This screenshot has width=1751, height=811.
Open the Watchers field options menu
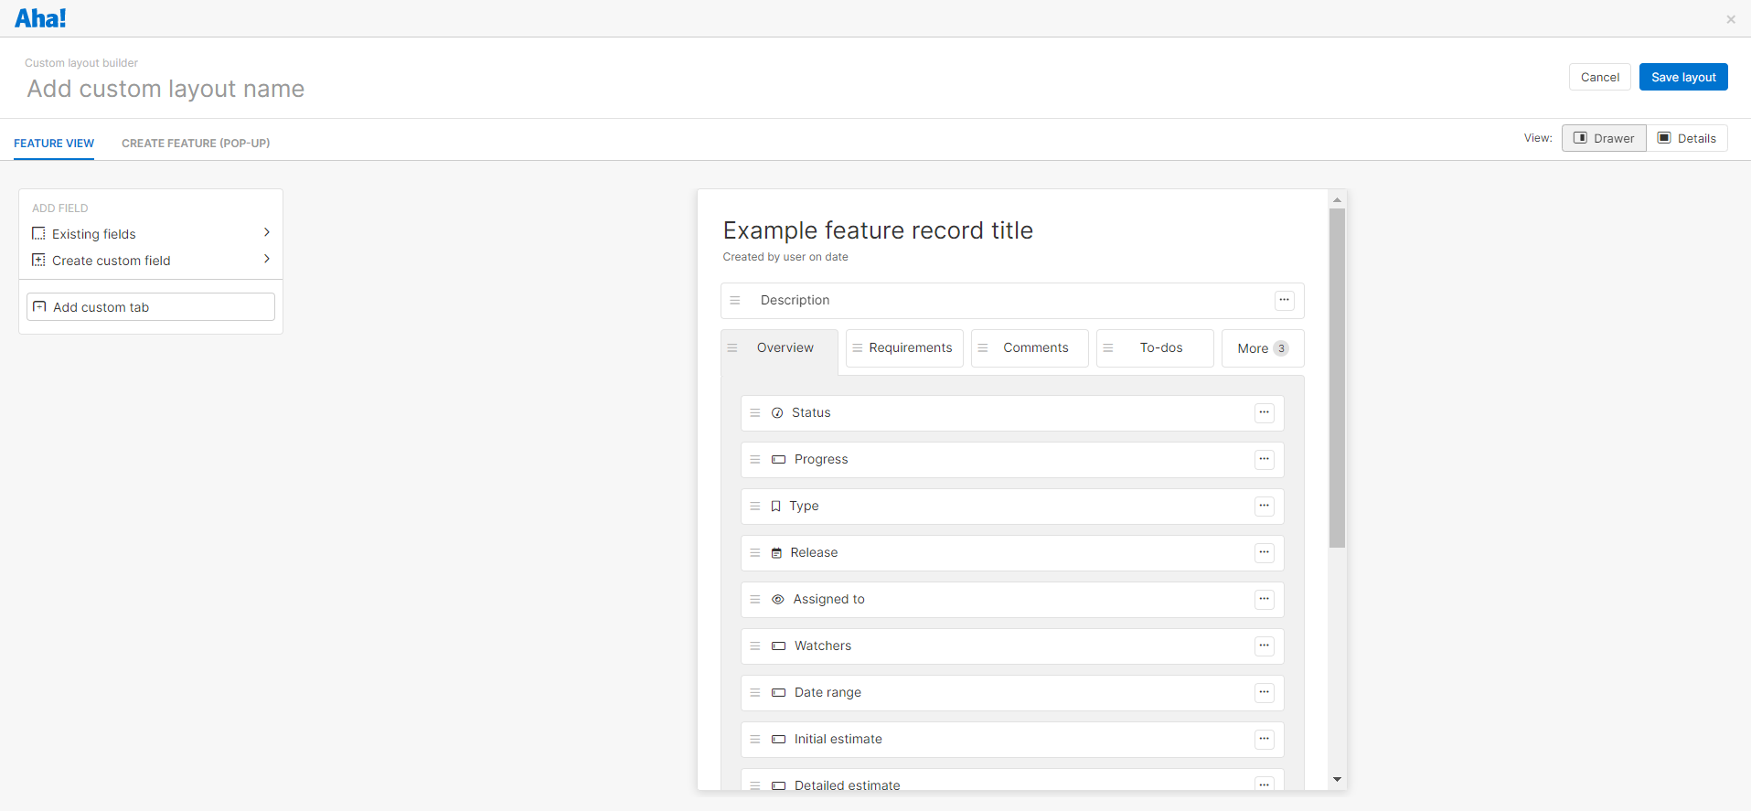click(x=1264, y=646)
